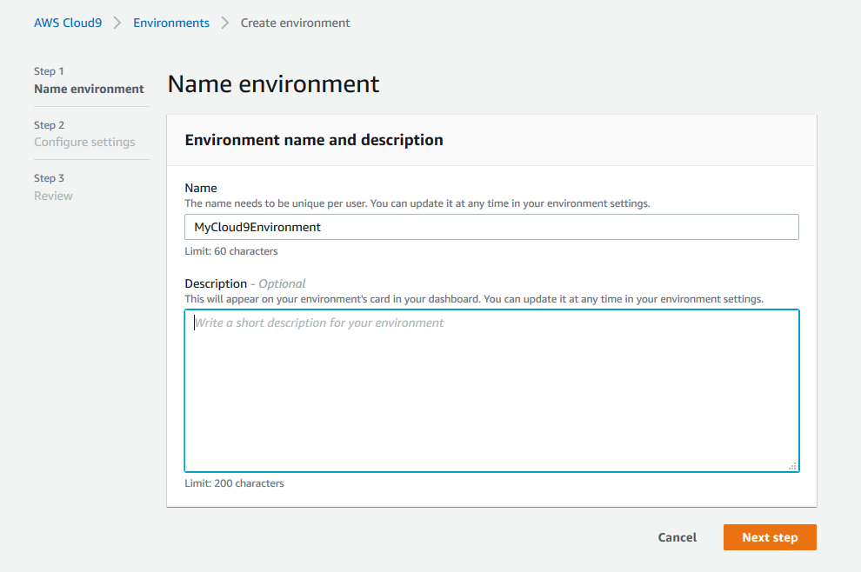Image resolution: width=861 pixels, height=572 pixels.
Task: Open the AWS Cloud9 breadcrumb link
Action: (x=68, y=23)
